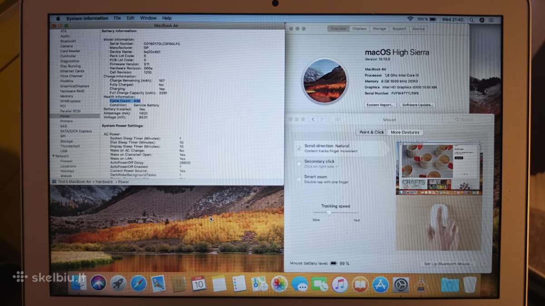Viewport: 545px width, 306px height.
Task: Open Photos app in Dock
Action: 279,284
